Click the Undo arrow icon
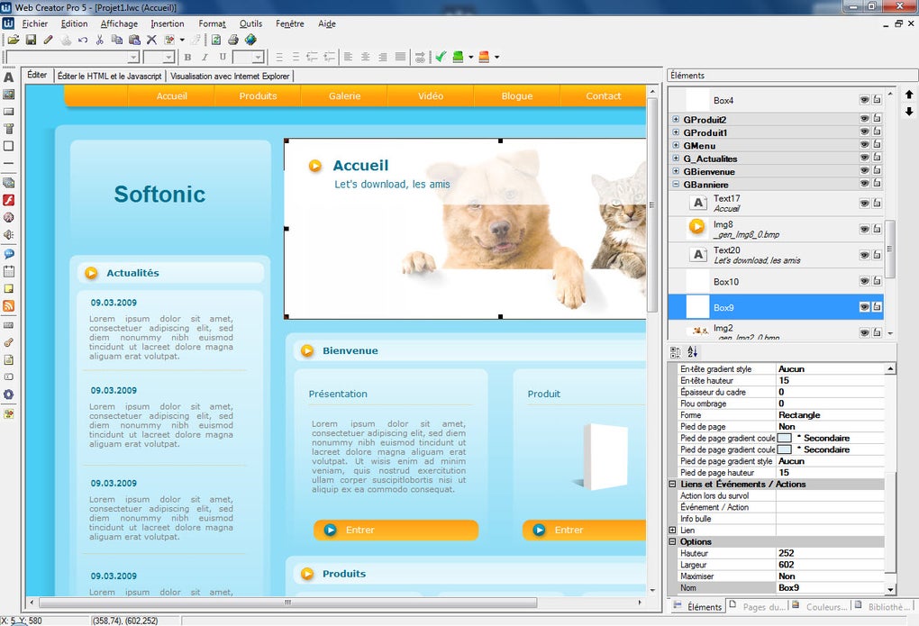The height and width of the screenshot is (626, 919). tap(83, 40)
